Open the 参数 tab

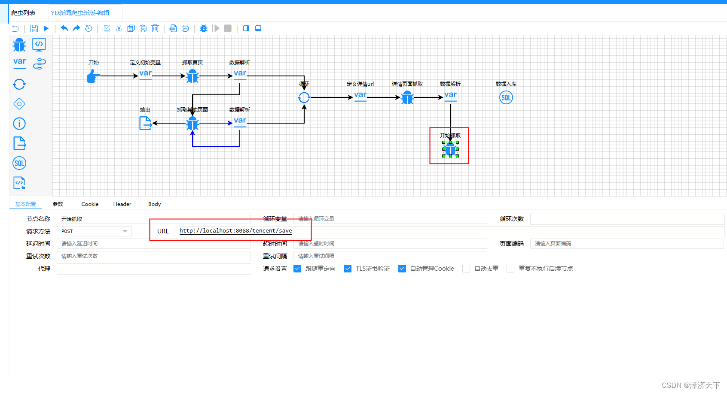(x=58, y=204)
